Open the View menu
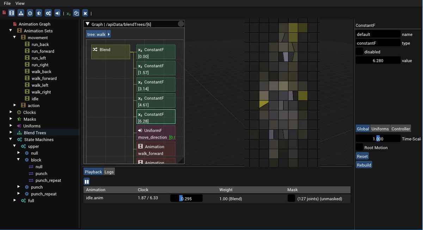 (20, 3)
